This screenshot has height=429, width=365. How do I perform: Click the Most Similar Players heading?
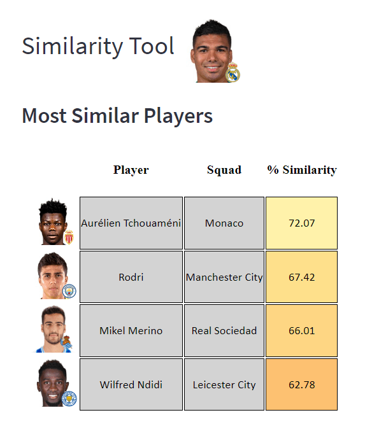(117, 116)
